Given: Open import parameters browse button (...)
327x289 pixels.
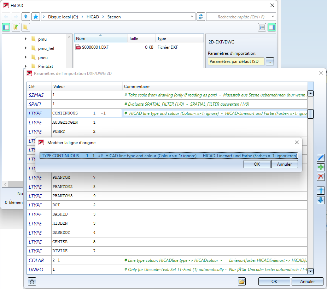Looking at the screenshot, I should click(270, 61).
